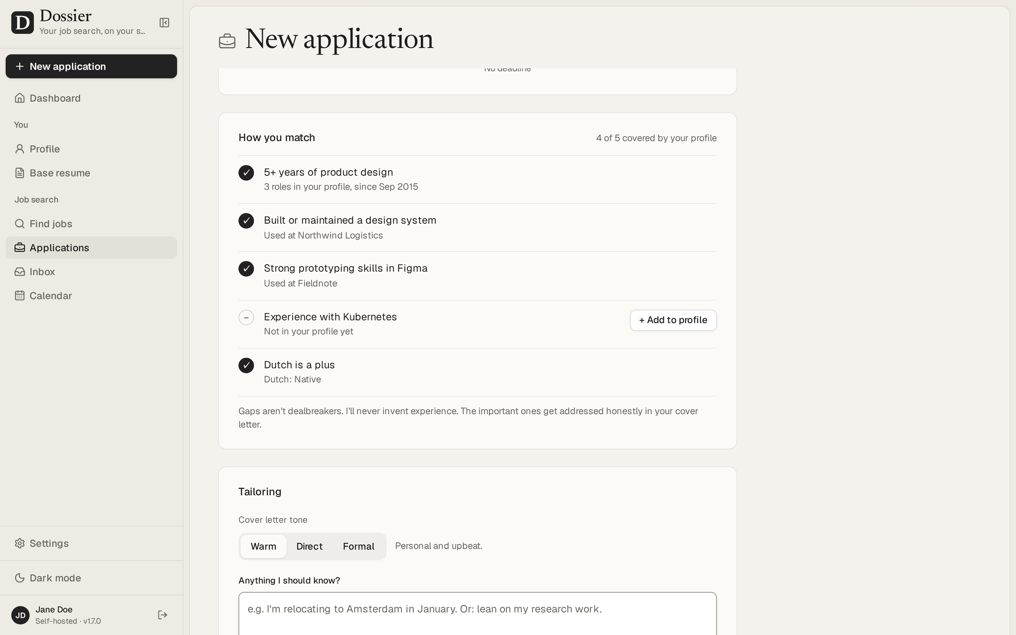
Task: Open the Dashboard page
Action: (91, 98)
